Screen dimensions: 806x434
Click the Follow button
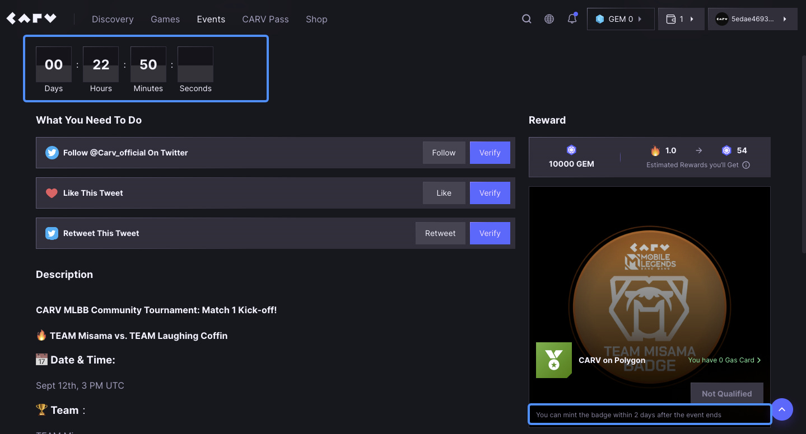(444, 153)
